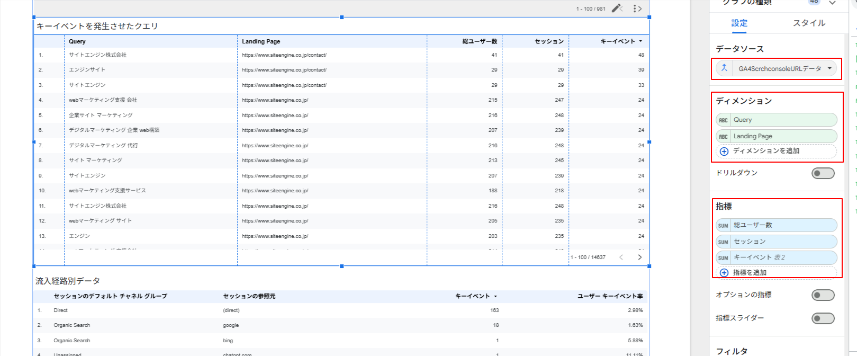This screenshot has height=356, width=857.
Task: Click セッションの参照元 column header
Action: tap(249, 296)
